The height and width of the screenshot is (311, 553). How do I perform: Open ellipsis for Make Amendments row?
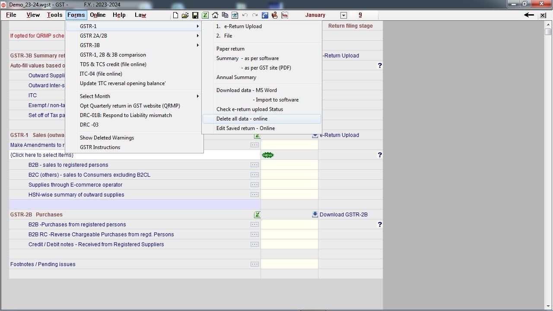pos(254,145)
